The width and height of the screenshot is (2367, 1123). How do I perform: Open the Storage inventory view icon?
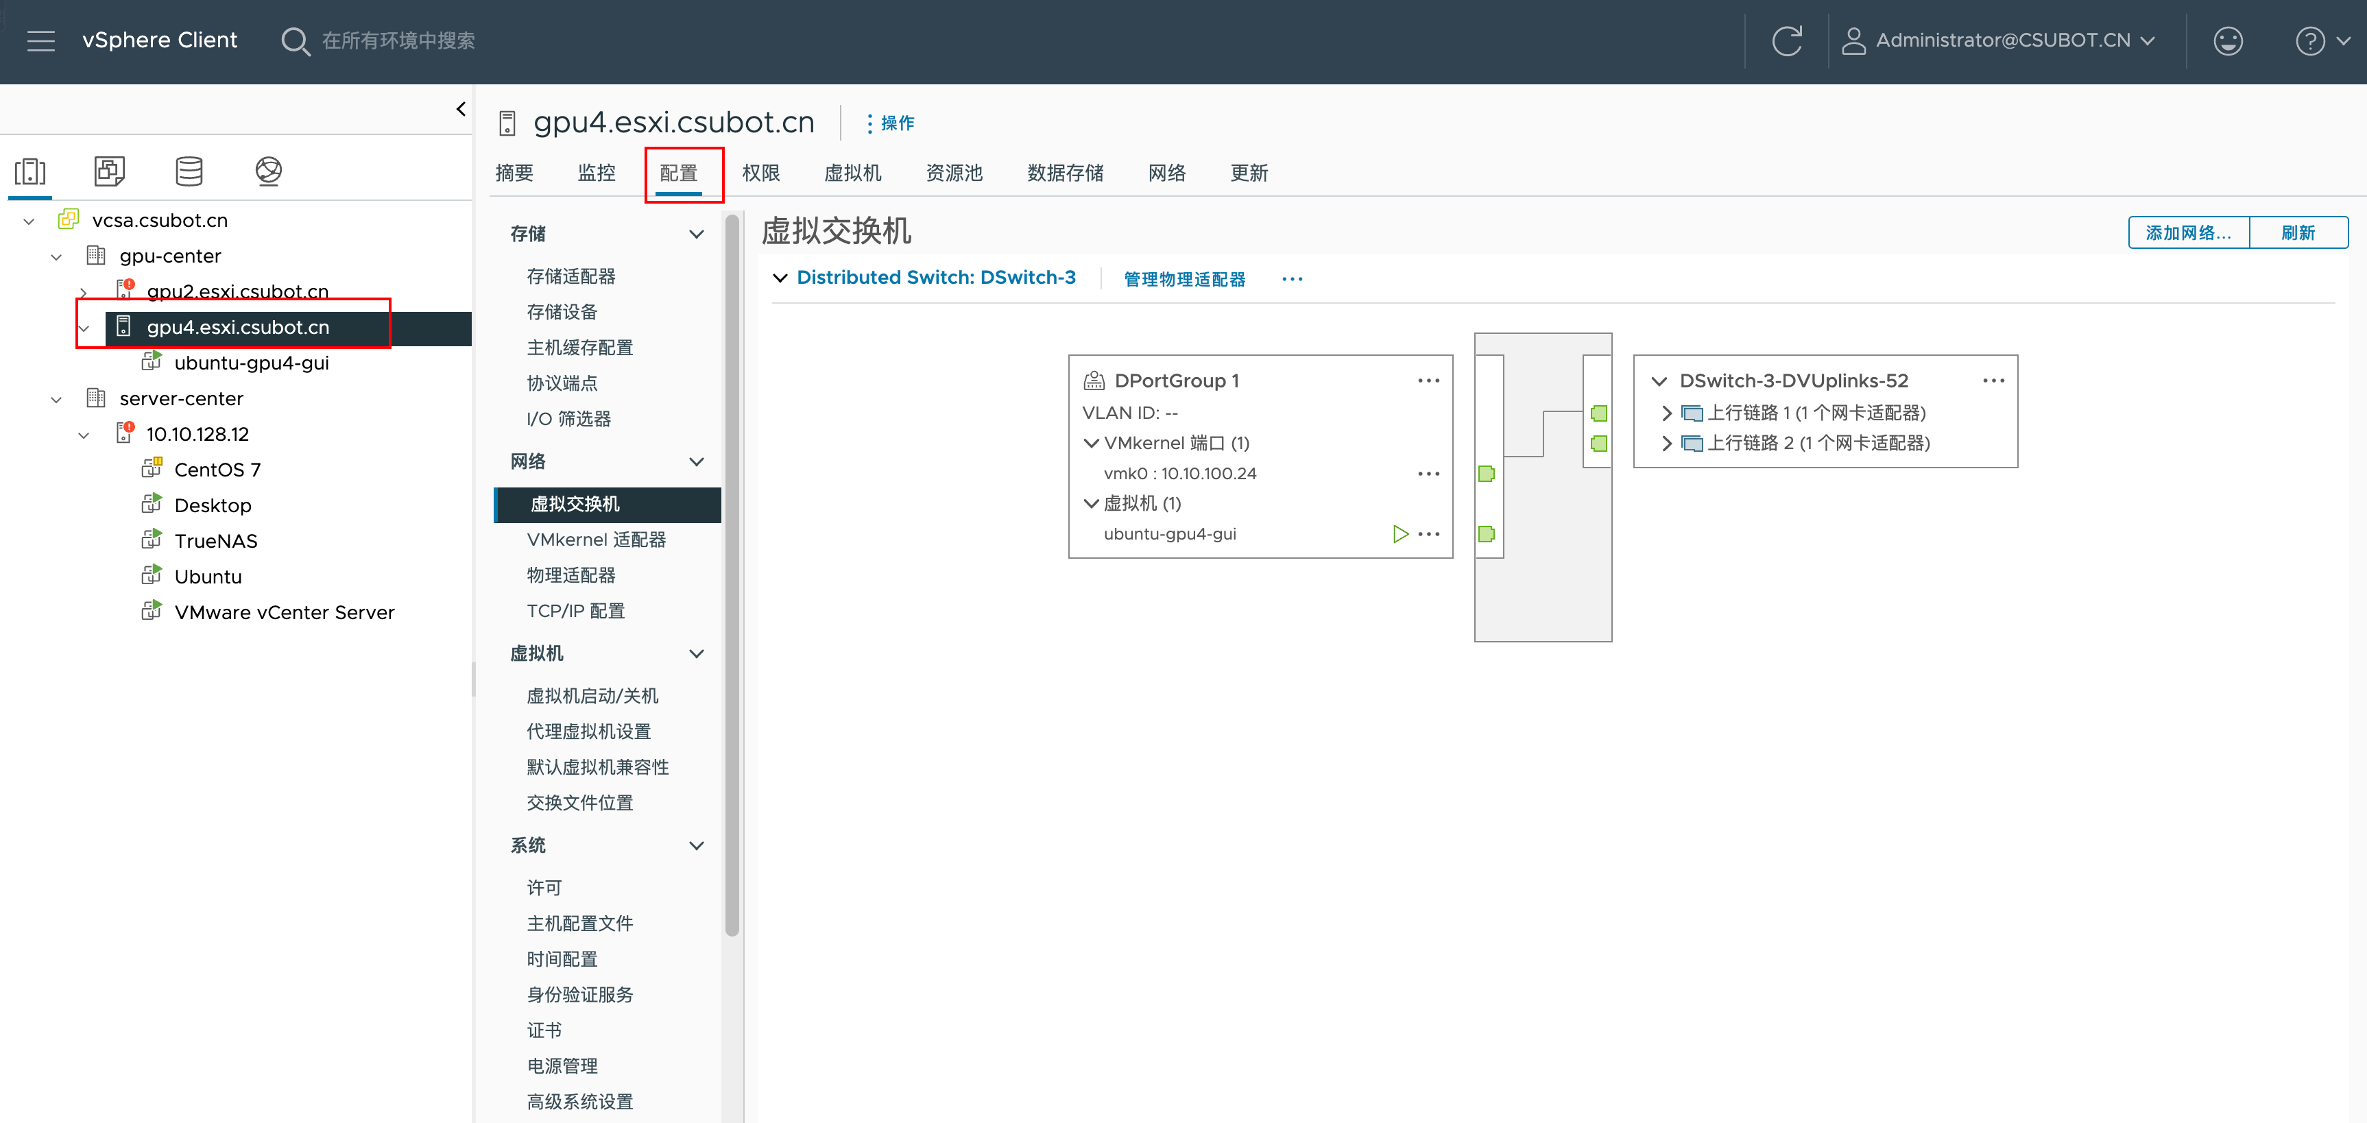click(x=189, y=171)
